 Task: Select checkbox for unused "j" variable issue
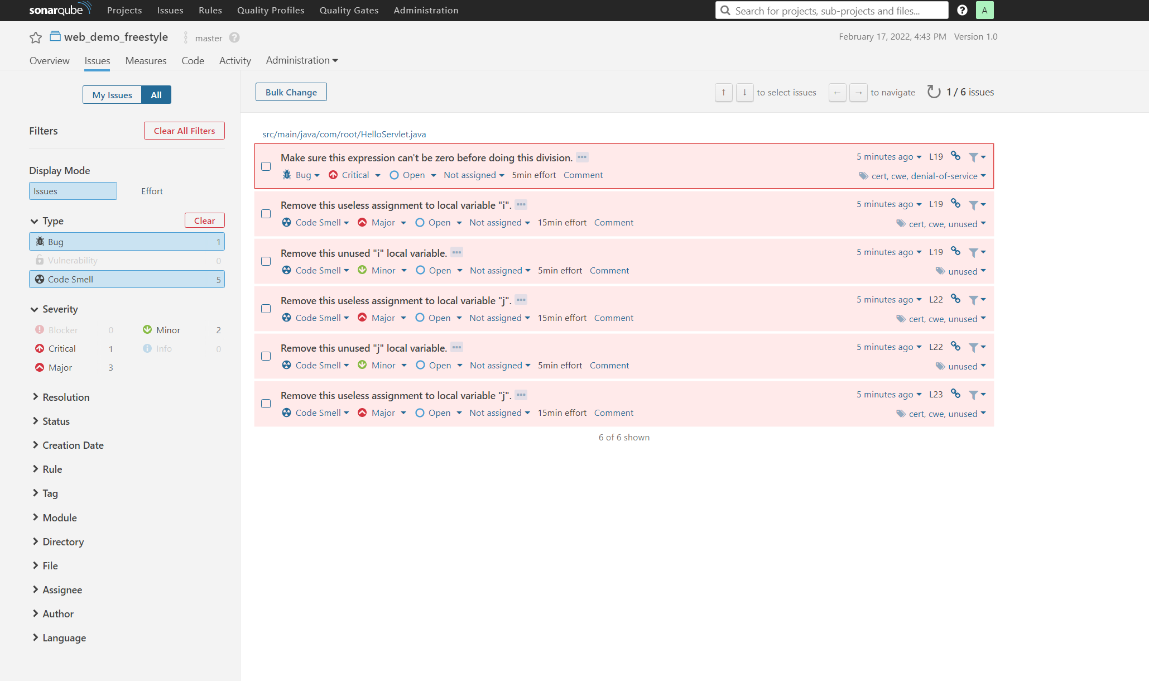(x=266, y=356)
